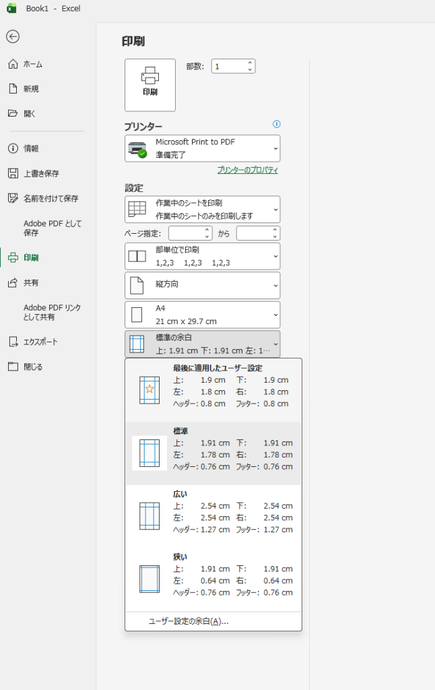This screenshot has width=435, height=690.
Task: Select Adobe PDF として保存
Action: click(x=53, y=228)
